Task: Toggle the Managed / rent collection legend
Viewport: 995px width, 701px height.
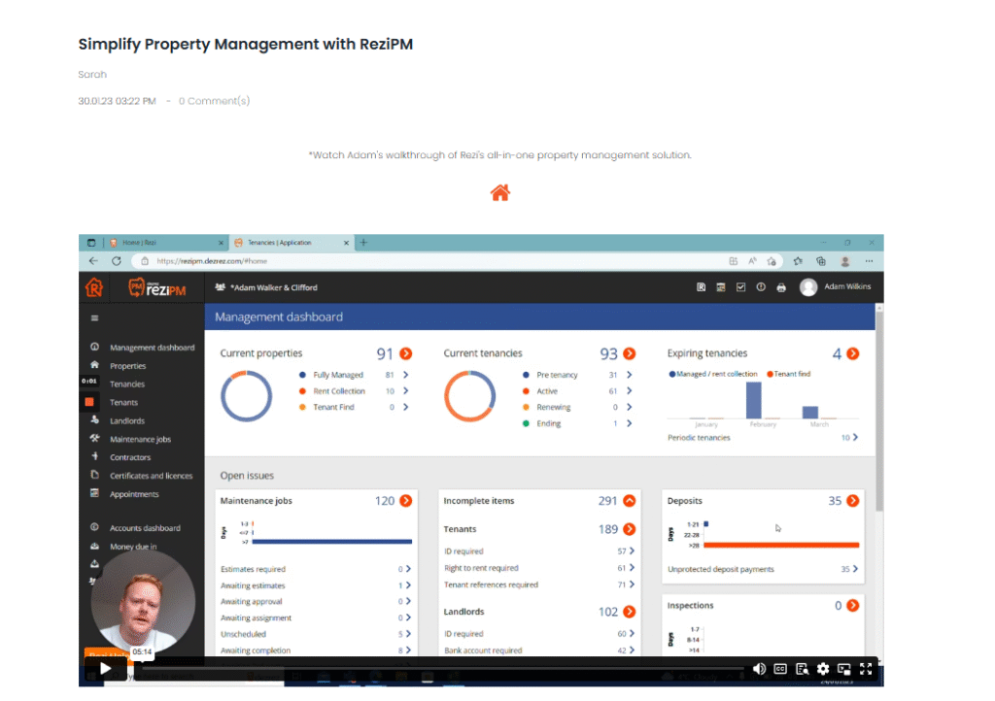Action: (x=713, y=374)
